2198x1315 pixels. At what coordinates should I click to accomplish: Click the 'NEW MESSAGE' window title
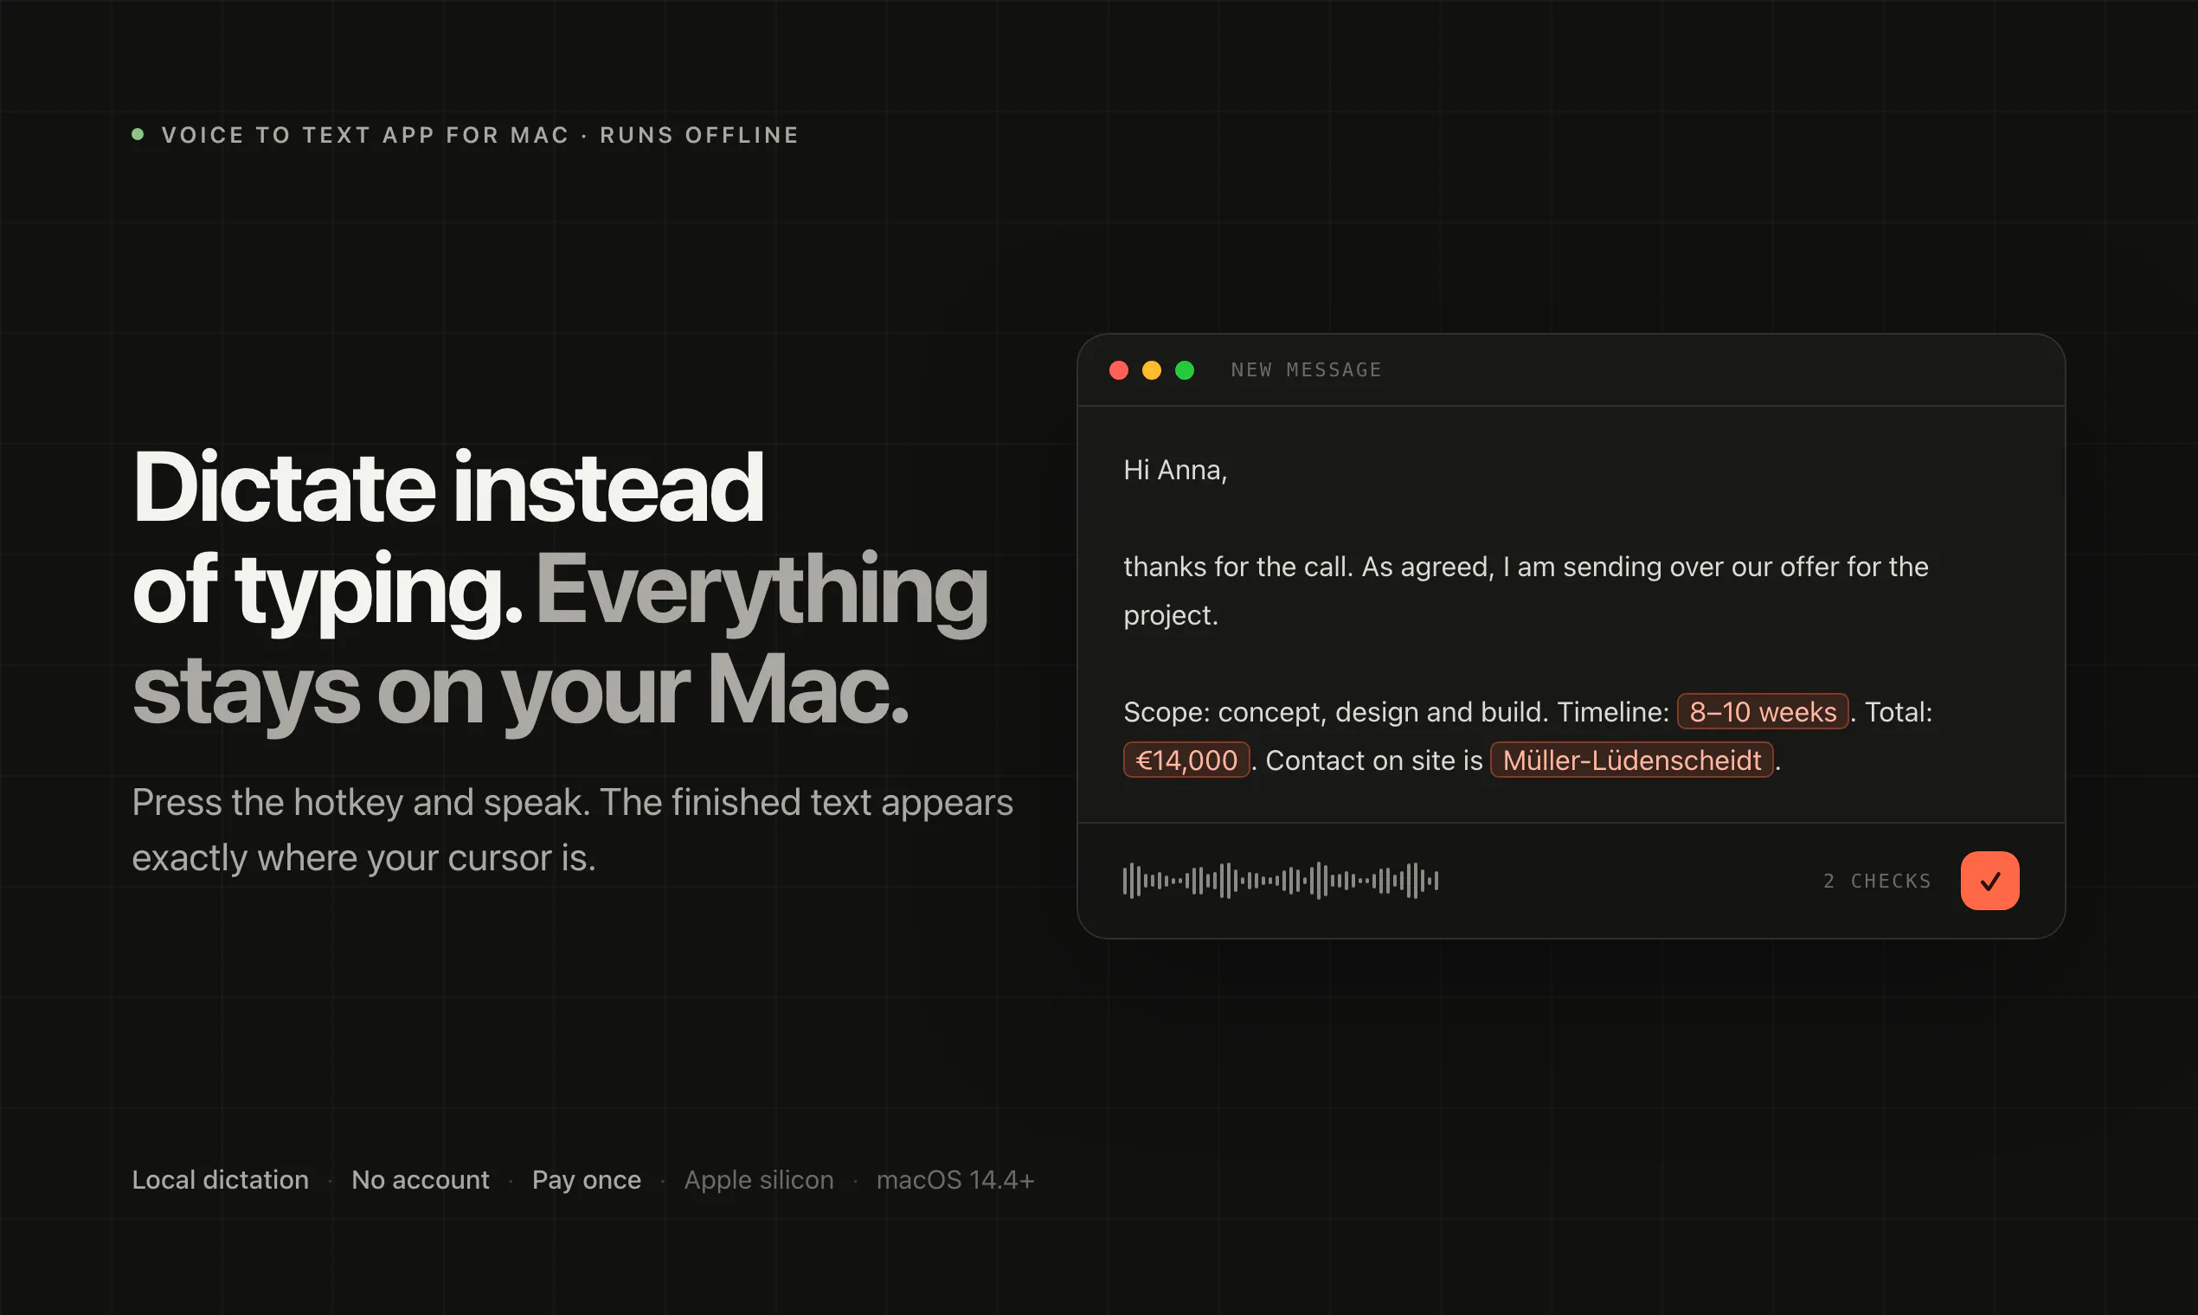[1306, 370]
